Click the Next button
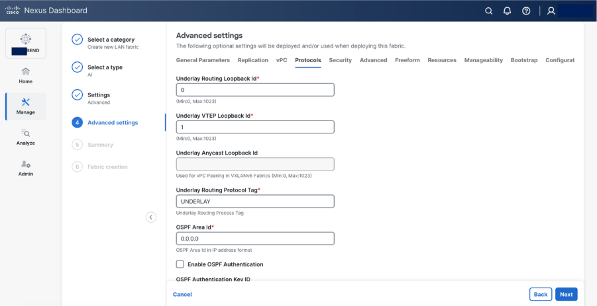This screenshot has width=597, height=306. (566, 294)
